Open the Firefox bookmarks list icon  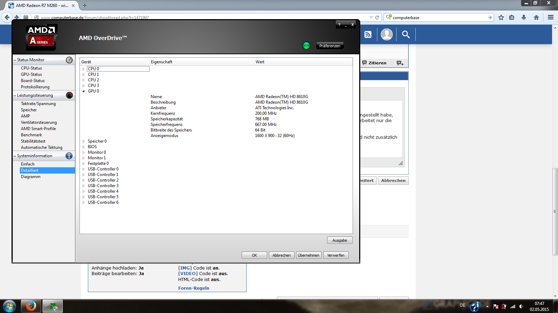pyautogui.click(x=512, y=17)
